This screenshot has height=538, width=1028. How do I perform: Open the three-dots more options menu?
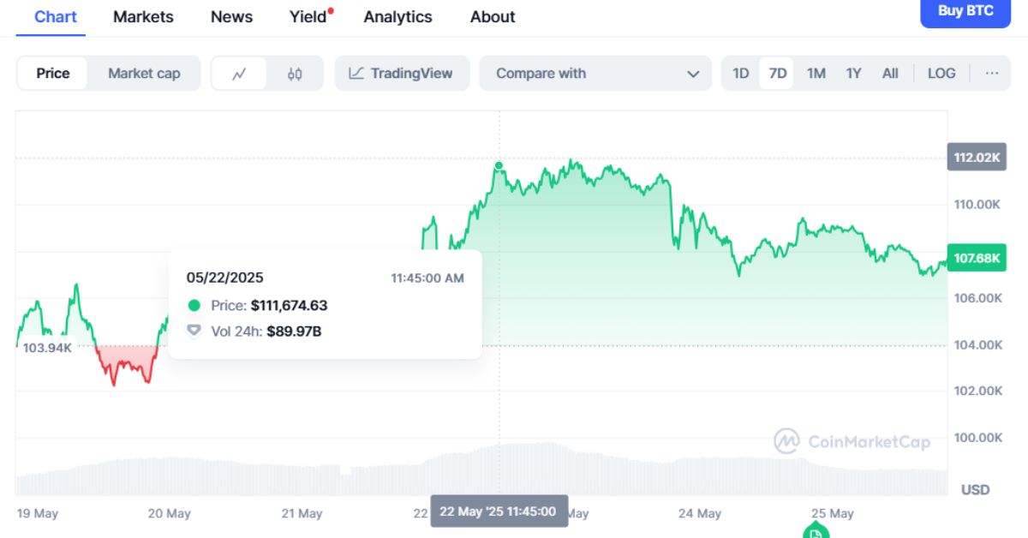992,74
